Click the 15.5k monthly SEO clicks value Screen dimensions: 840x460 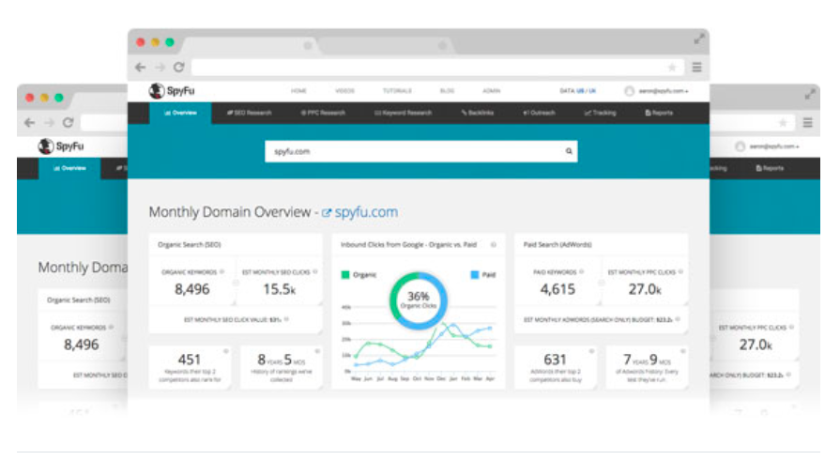(279, 289)
